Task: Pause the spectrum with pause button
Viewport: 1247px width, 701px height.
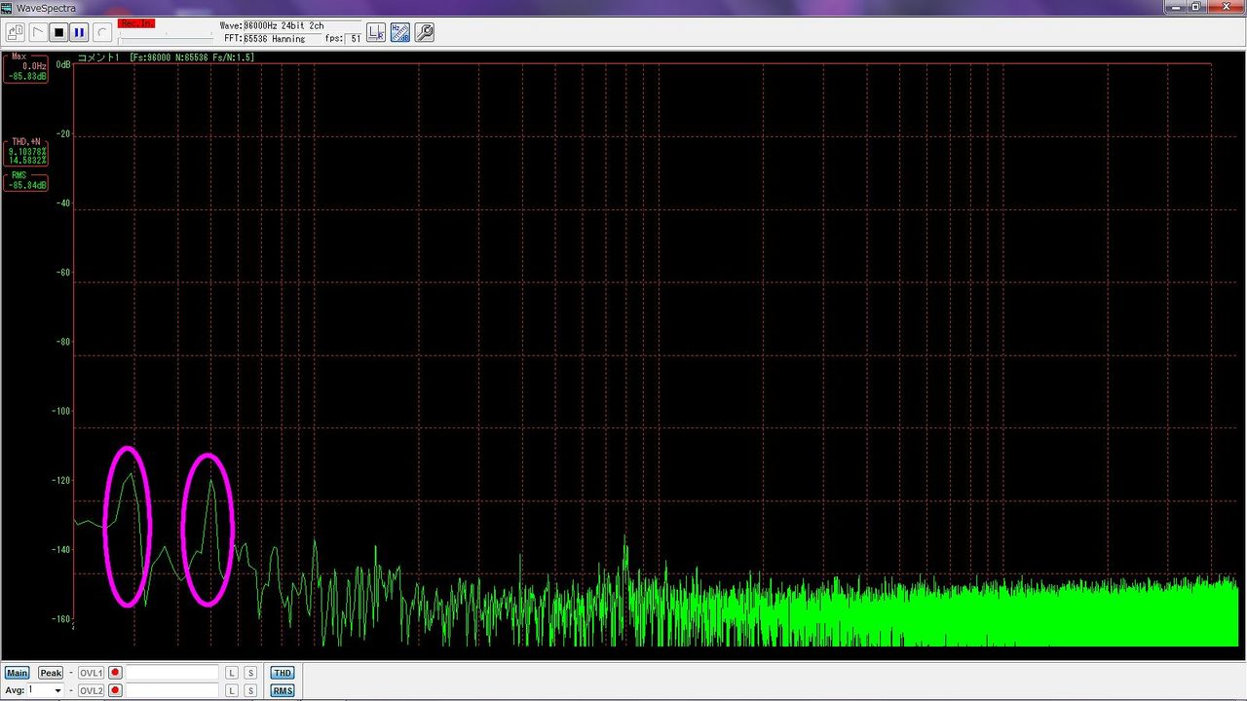Action: (79, 32)
